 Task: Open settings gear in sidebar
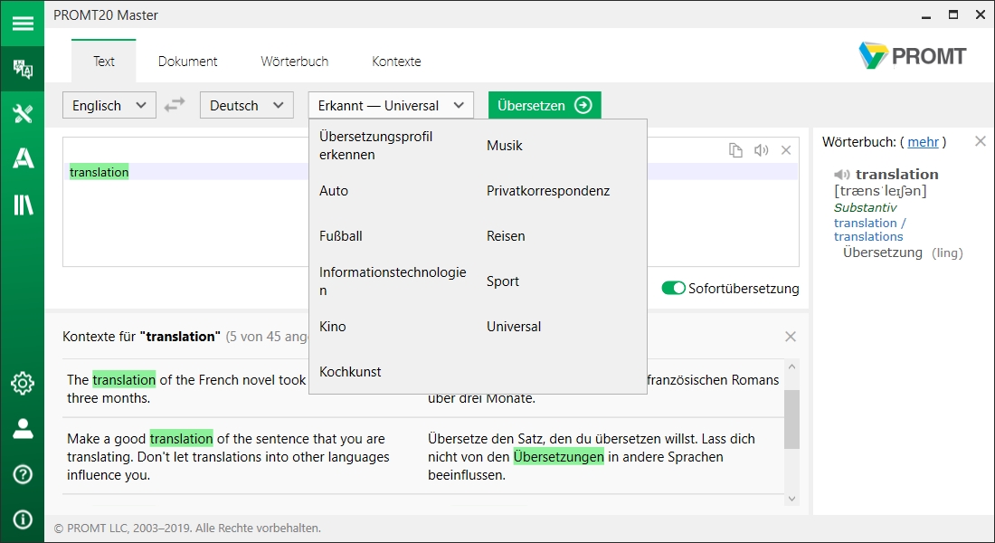tap(22, 383)
